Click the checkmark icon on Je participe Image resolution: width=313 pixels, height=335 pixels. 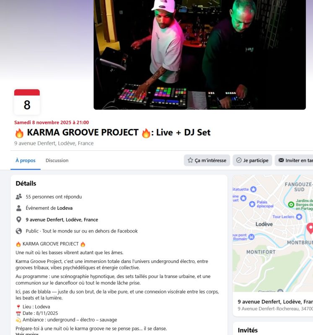coord(239,160)
